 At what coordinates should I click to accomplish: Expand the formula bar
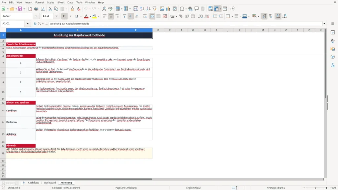point(324,24)
